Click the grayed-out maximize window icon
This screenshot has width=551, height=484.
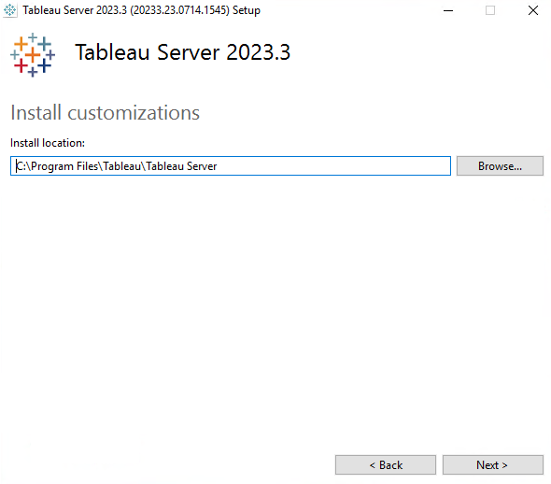pos(490,10)
